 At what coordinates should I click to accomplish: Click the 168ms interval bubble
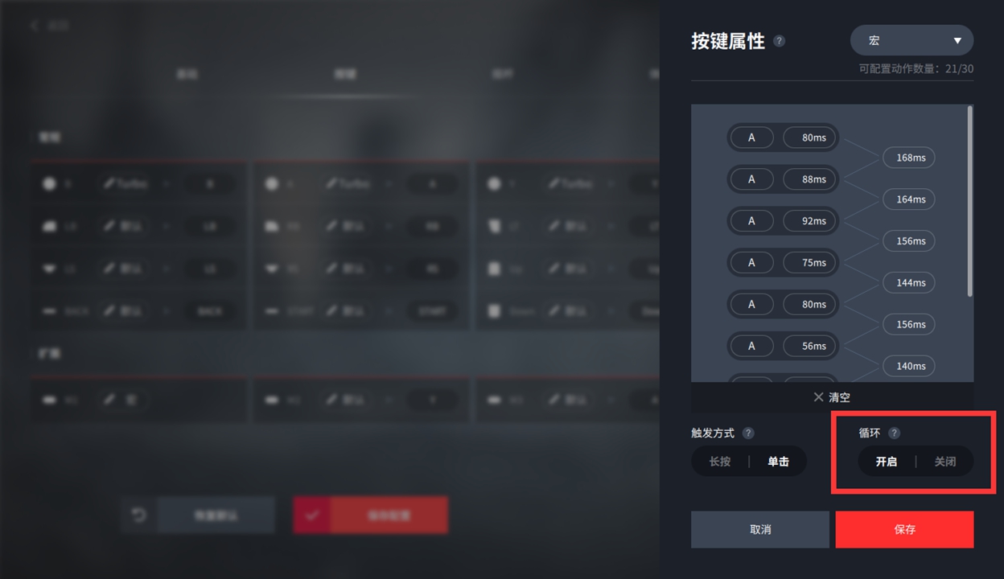click(910, 158)
